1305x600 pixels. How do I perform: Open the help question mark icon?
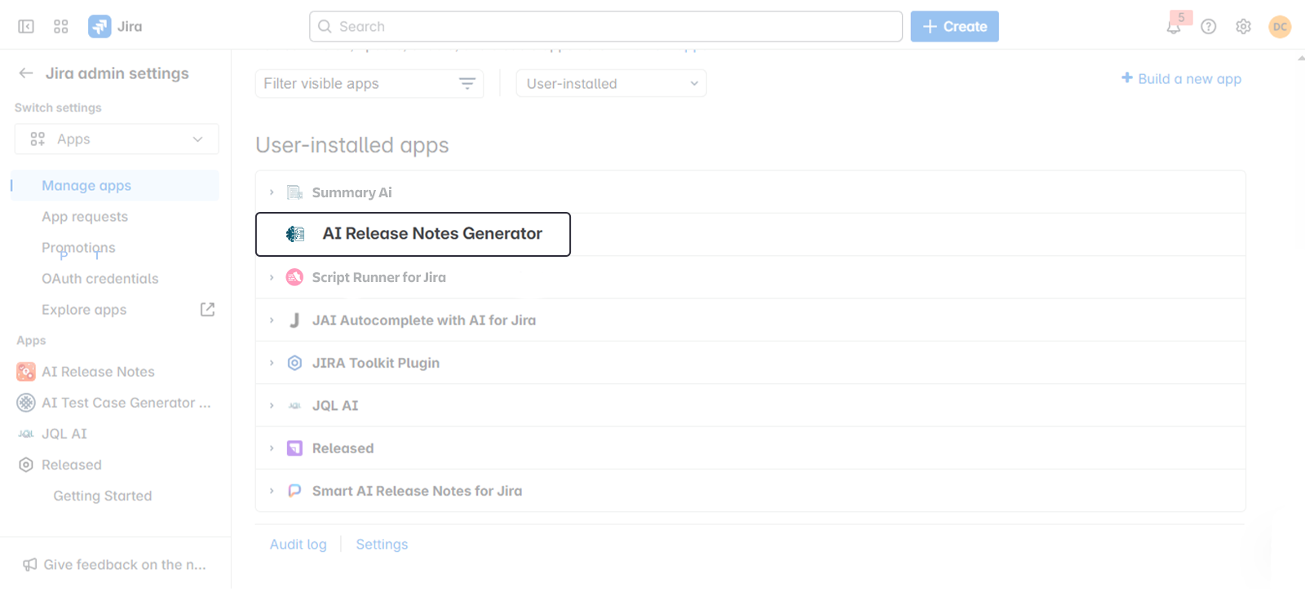pos(1209,27)
